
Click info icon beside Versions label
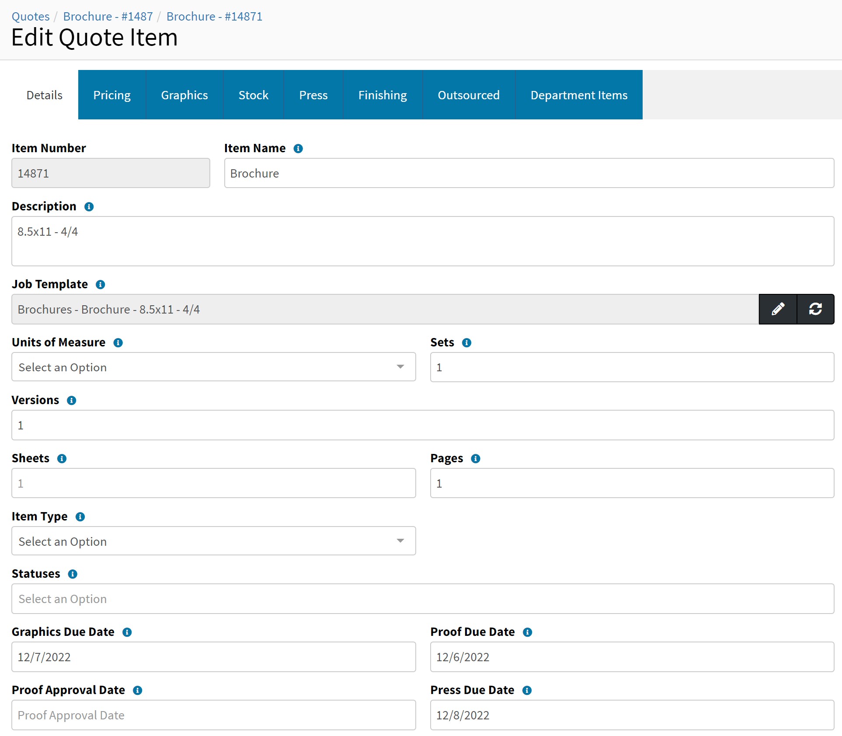point(72,401)
